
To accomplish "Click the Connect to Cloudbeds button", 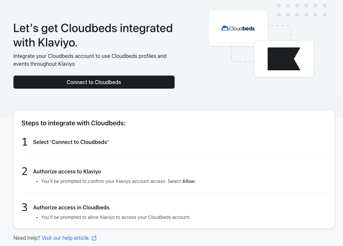I will point(94,82).
